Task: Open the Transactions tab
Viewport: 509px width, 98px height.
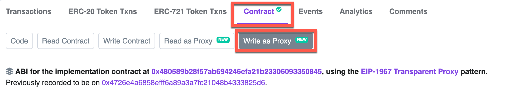Action: click(28, 12)
